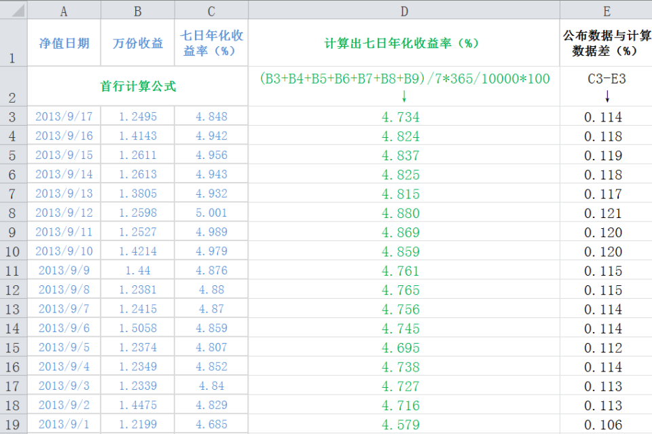The image size is (652, 434).
Task: Select column A header
Action: [64, 10]
